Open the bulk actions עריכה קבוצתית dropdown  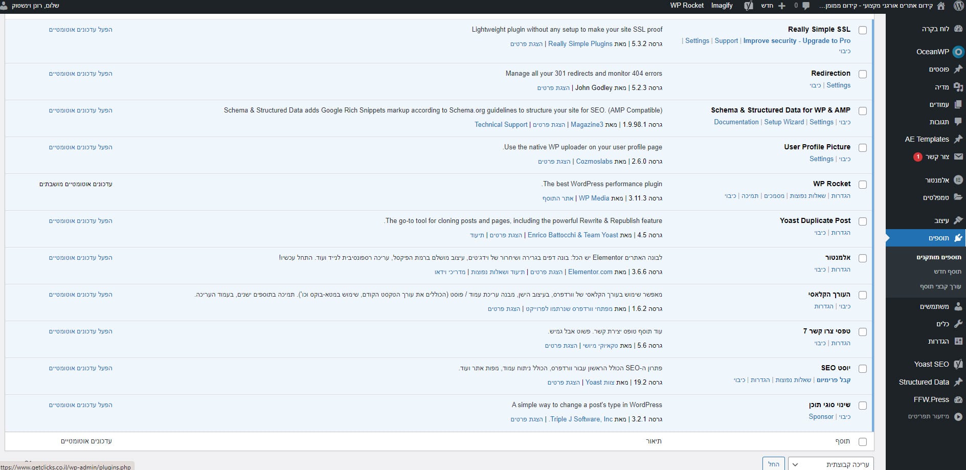(830, 464)
